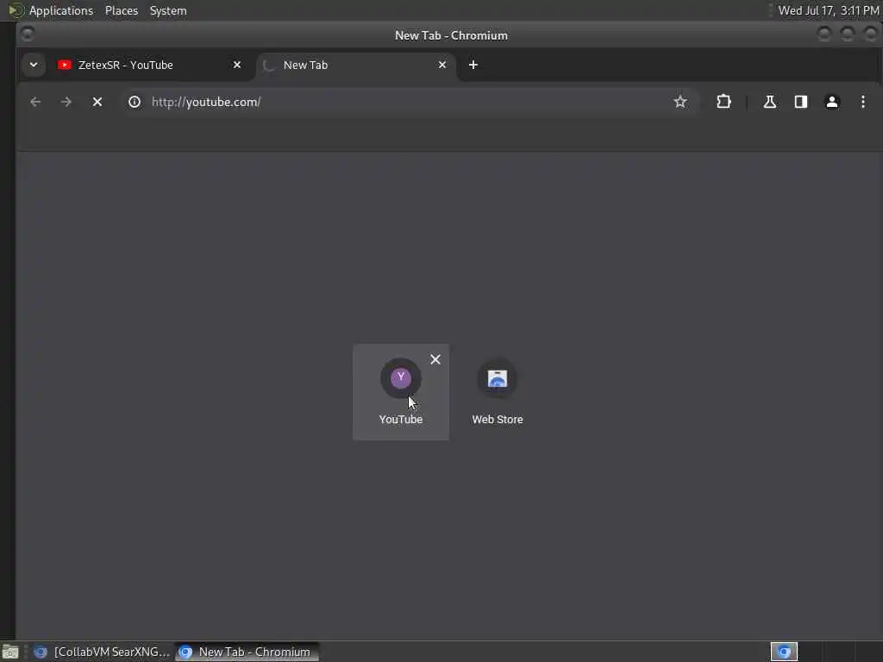
Task: Close the New Tab tab
Action: coord(442,65)
